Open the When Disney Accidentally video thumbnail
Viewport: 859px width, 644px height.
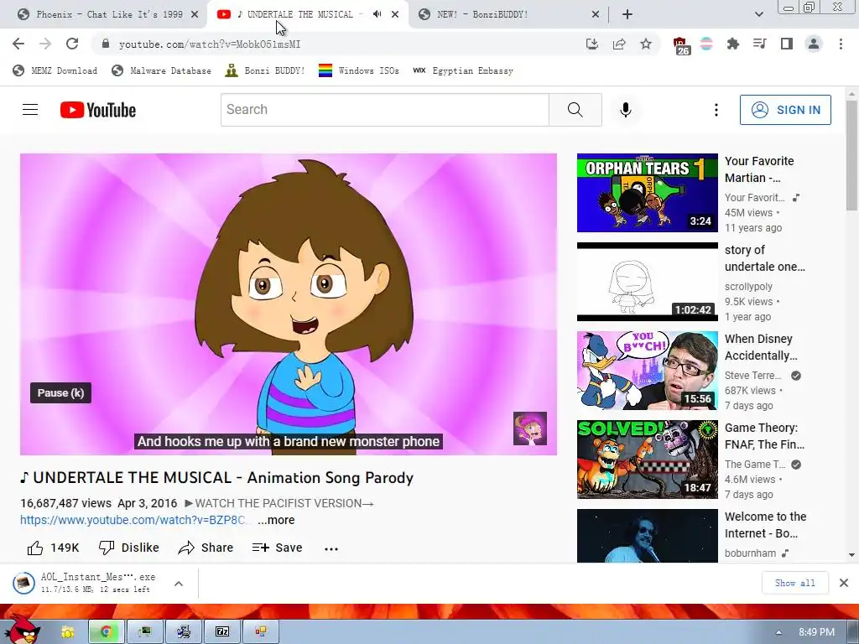coord(647,370)
